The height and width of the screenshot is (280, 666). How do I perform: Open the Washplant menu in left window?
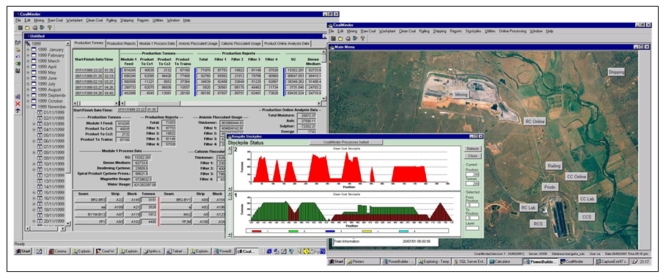tap(74, 20)
